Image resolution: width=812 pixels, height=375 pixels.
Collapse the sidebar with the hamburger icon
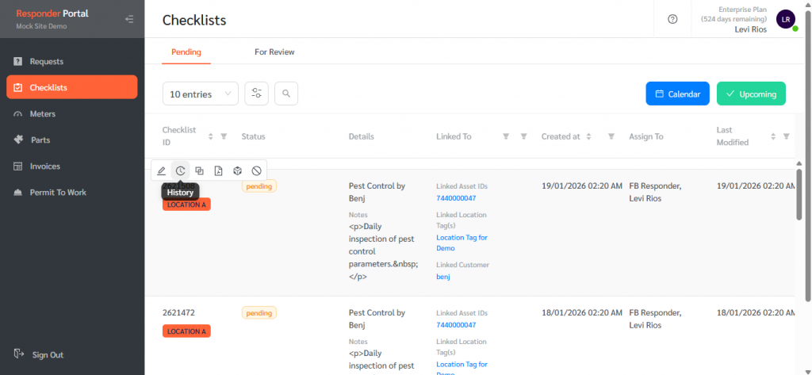click(129, 19)
